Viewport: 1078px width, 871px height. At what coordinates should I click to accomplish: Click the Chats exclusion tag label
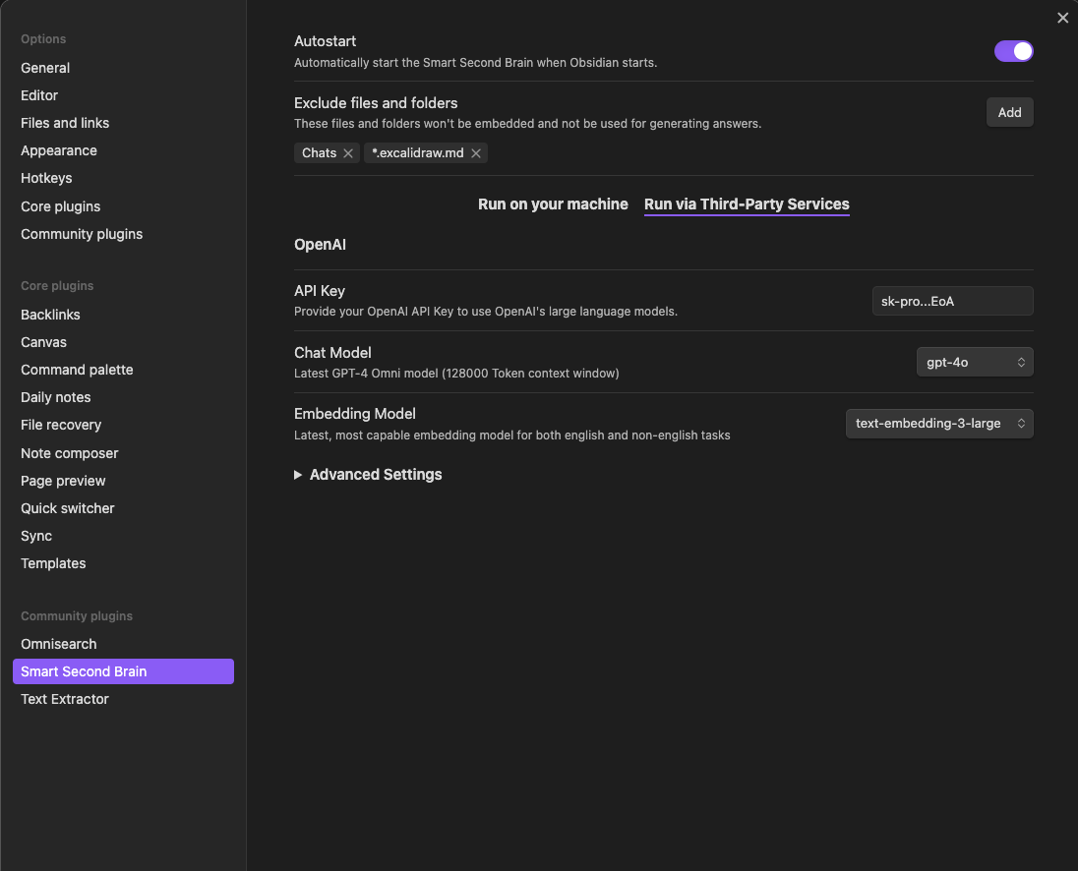[319, 153]
